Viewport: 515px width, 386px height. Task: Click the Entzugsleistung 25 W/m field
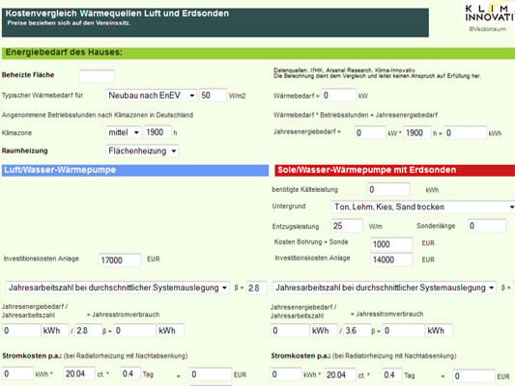(x=347, y=226)
